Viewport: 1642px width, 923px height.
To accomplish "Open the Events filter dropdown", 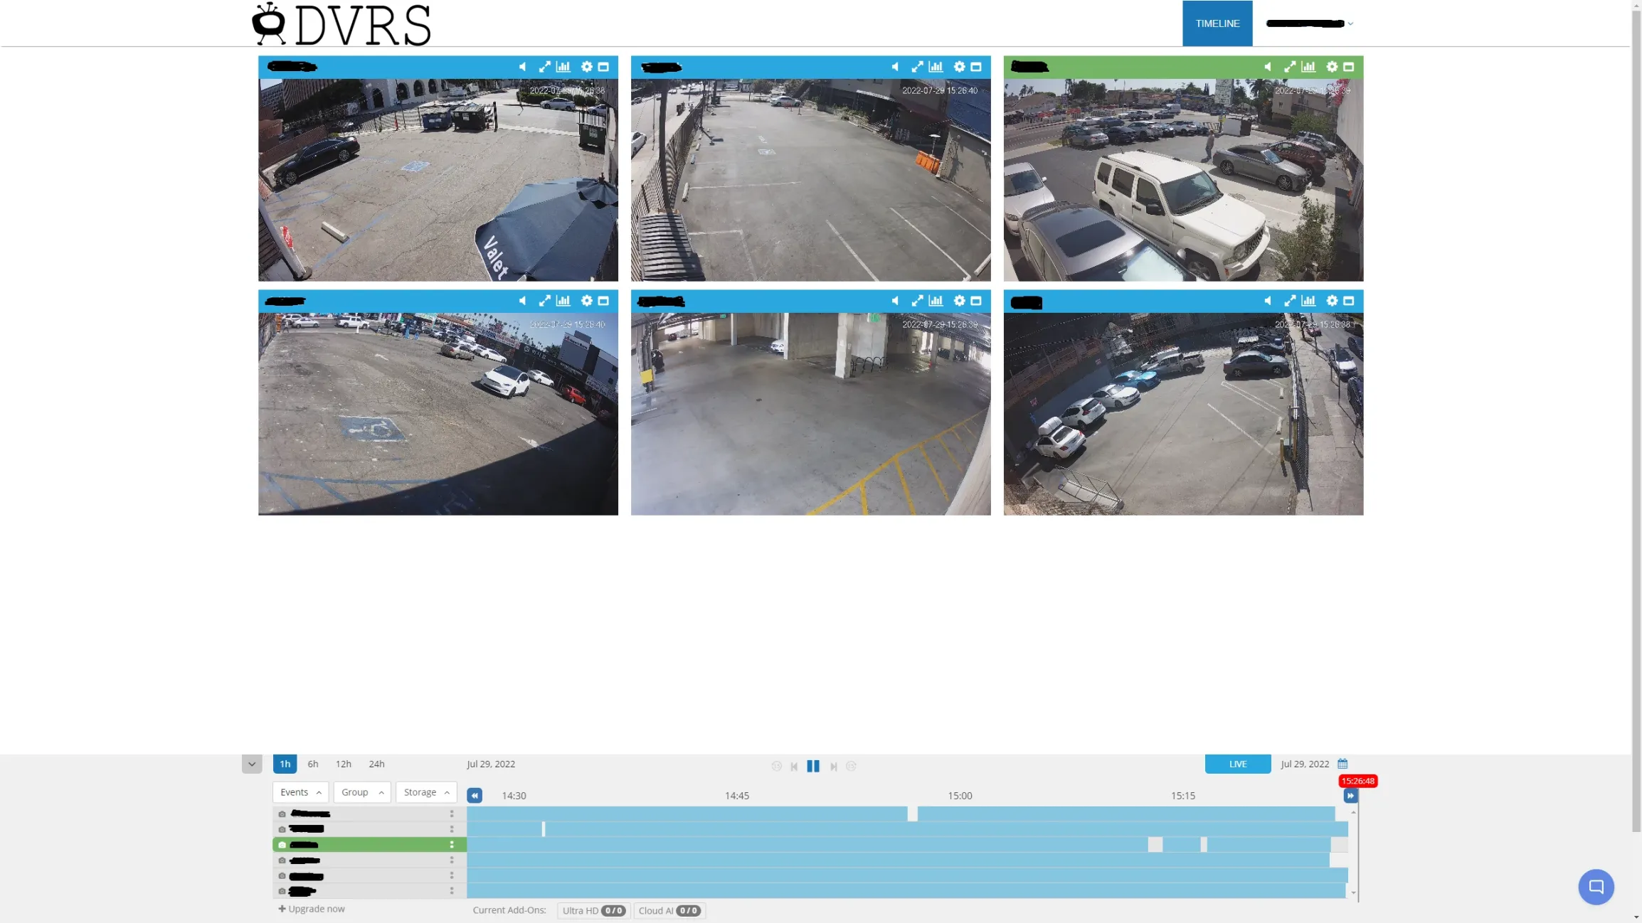I will coord(300,791).
